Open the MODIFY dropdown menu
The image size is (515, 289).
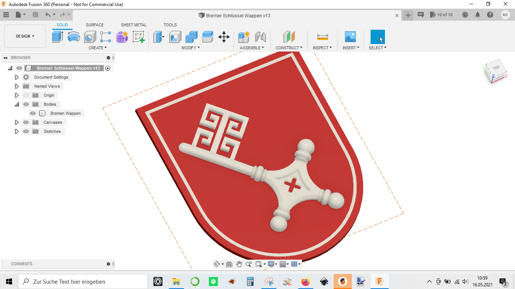[x=191, y=47]
